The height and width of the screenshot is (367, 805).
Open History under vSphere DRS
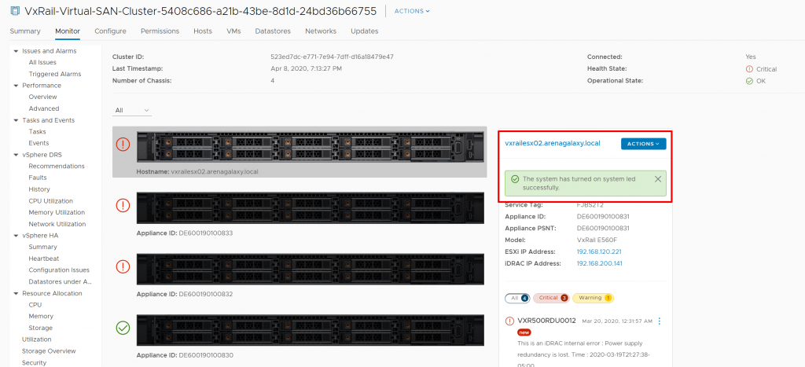(39, 189)
